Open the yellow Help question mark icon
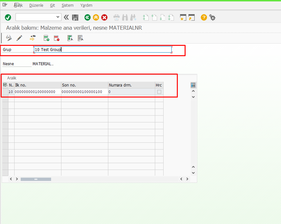Screen dimensions: 281x224 pyautogui.click(x=203, y=18)
